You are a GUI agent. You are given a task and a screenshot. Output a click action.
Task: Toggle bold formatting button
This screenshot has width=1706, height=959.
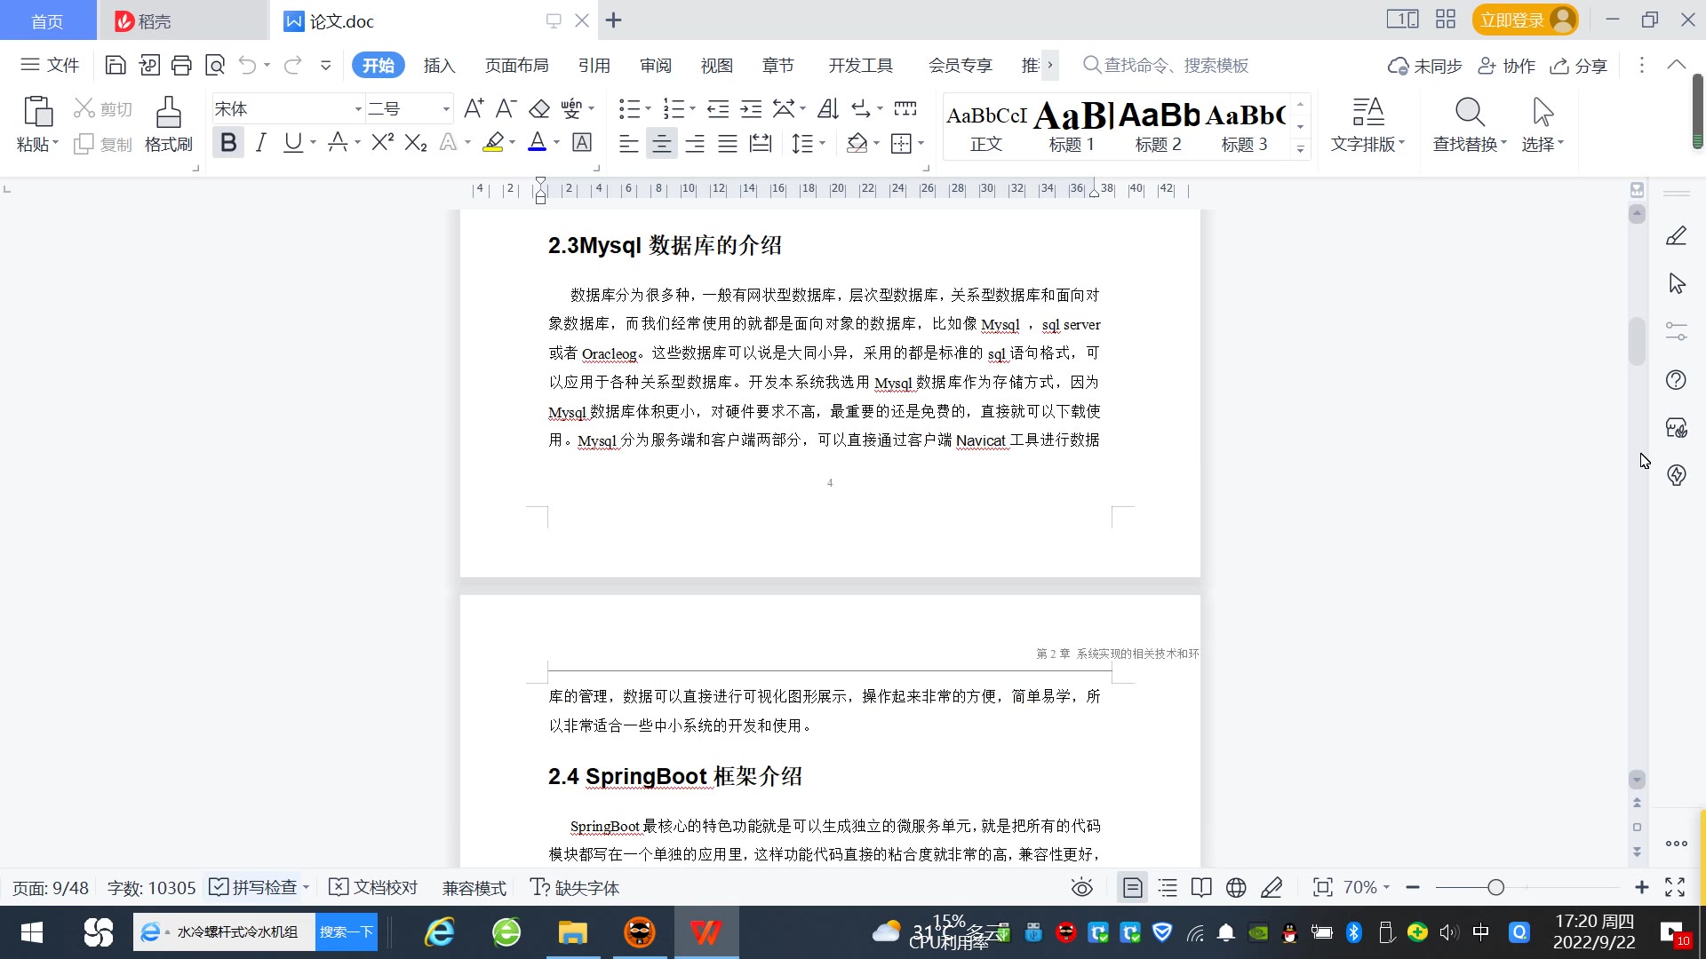pyautogui.click(x=228, y=143)
